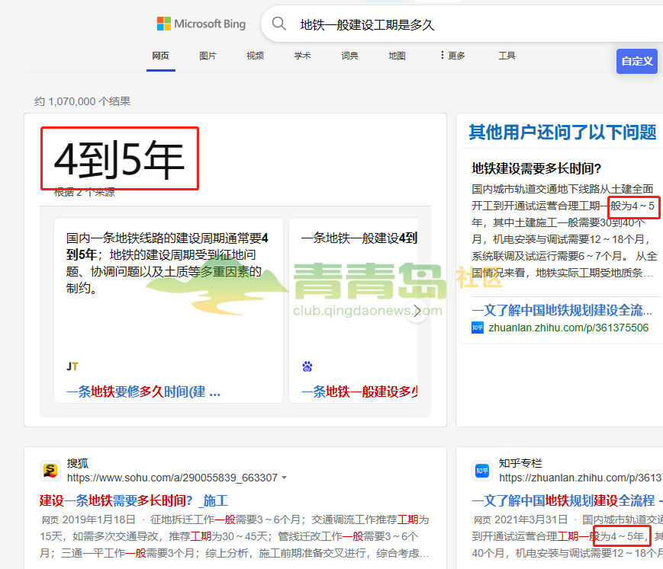This screenshot has height=569, width=663.
Task: Open sidebar link 一文了解中国地铁规划建设全流...
Action: (562, 310)
